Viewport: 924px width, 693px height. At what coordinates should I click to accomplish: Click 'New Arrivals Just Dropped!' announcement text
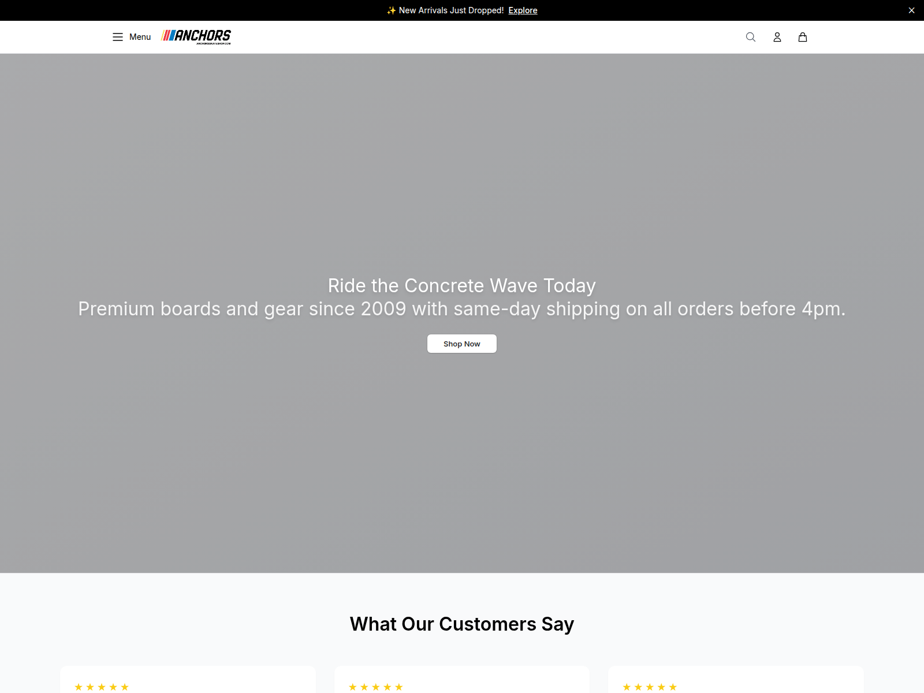point(451,10)
